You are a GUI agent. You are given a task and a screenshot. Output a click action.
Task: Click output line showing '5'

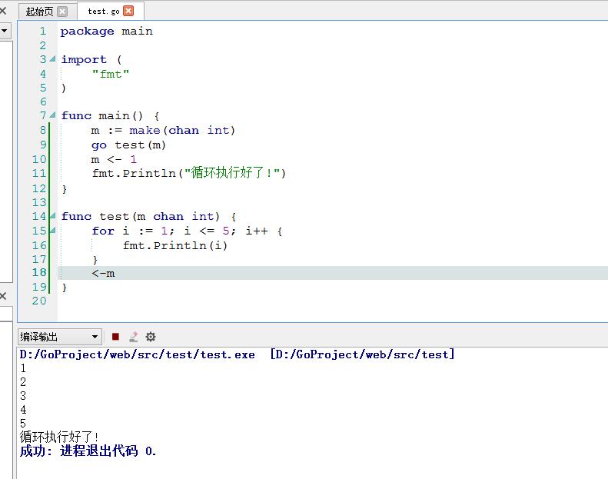pos(23,423)
